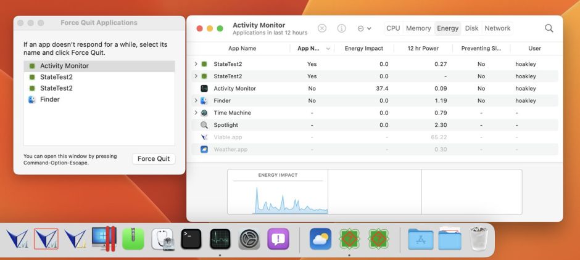This screenshot has width=580, height=260.
Task: Click the Energy Impact graph
Action: 278,196
